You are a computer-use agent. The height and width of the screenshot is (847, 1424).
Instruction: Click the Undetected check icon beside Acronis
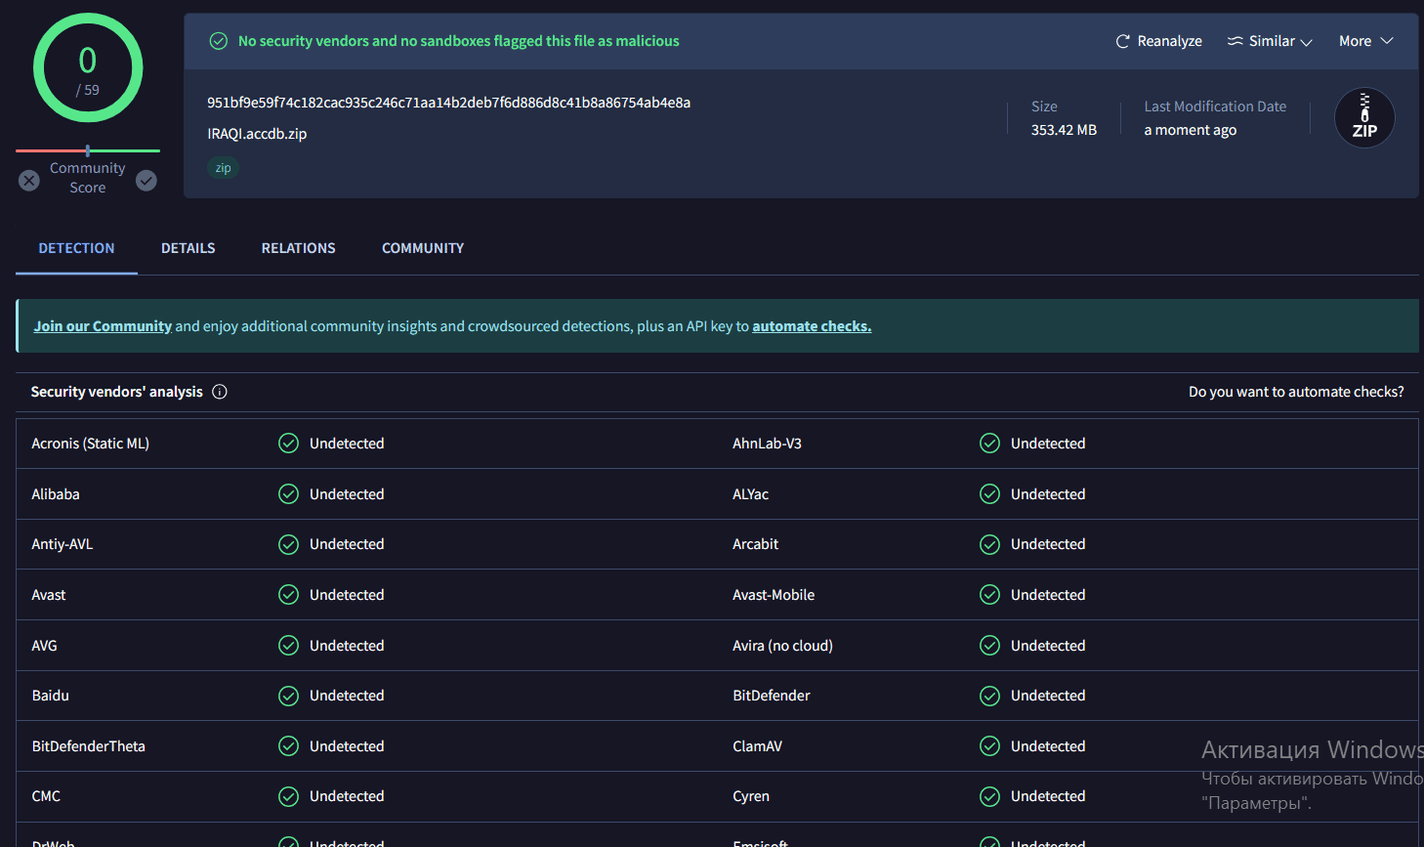pos(288,443)
